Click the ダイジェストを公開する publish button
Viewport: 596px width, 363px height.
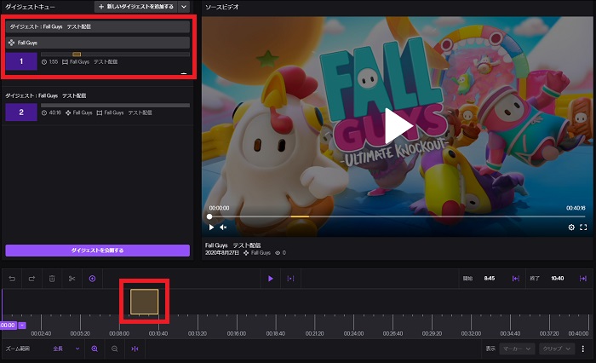[x=97, y=251]
